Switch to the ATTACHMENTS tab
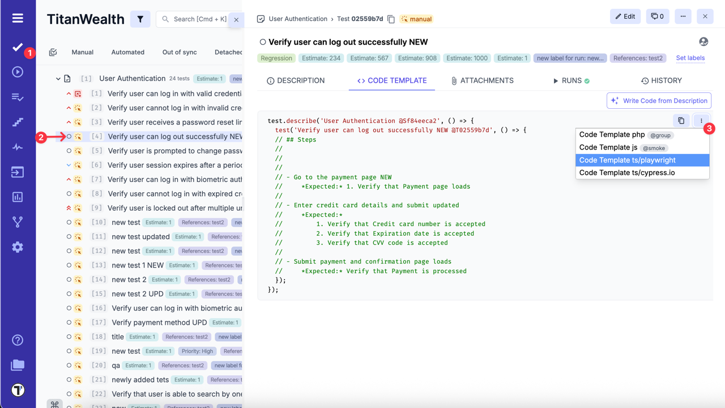725x408 pixels. pos(482,80)
